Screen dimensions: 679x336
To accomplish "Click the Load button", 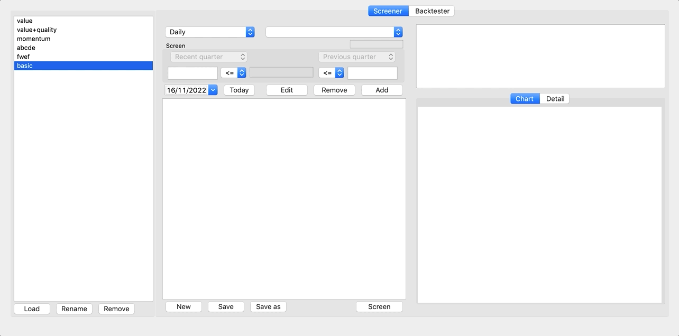I will pos(32,309).
